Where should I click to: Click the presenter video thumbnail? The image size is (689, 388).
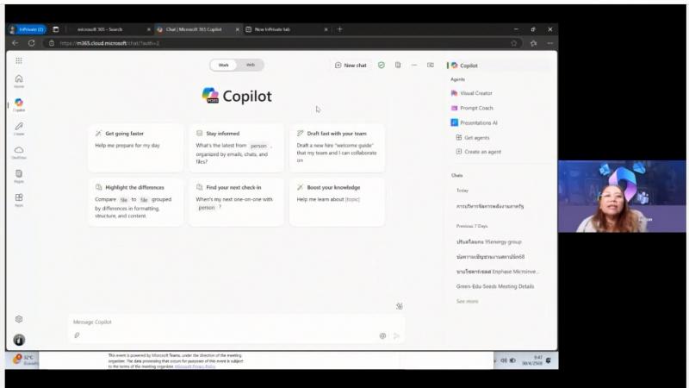click(x=622, y=197)
